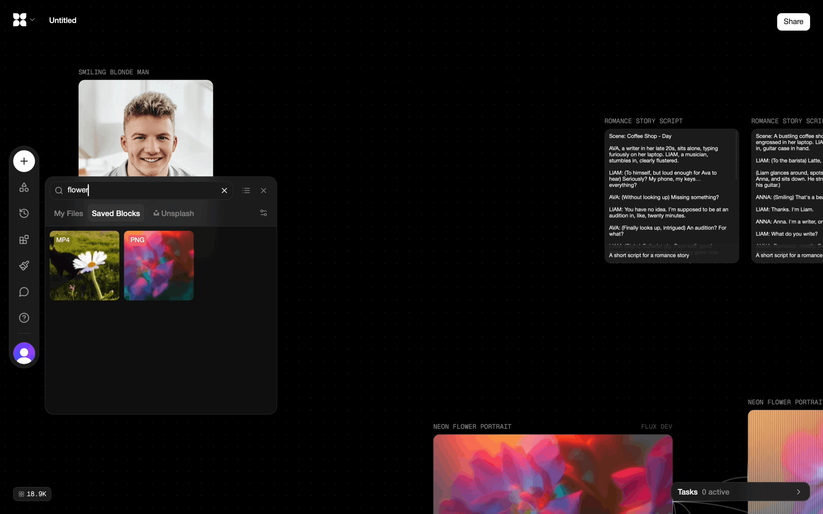Expand the Tasks panel chevron

798,492
